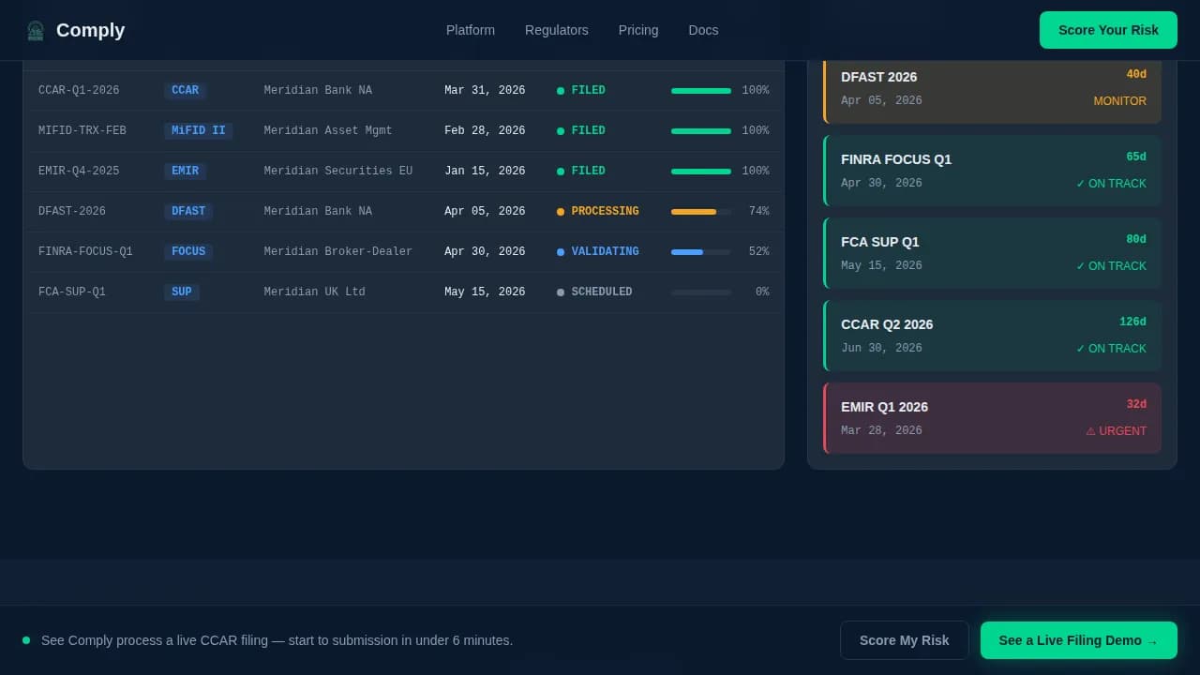
Task: Click the Meridian UK Ltd entity
Action: point(315,292)
